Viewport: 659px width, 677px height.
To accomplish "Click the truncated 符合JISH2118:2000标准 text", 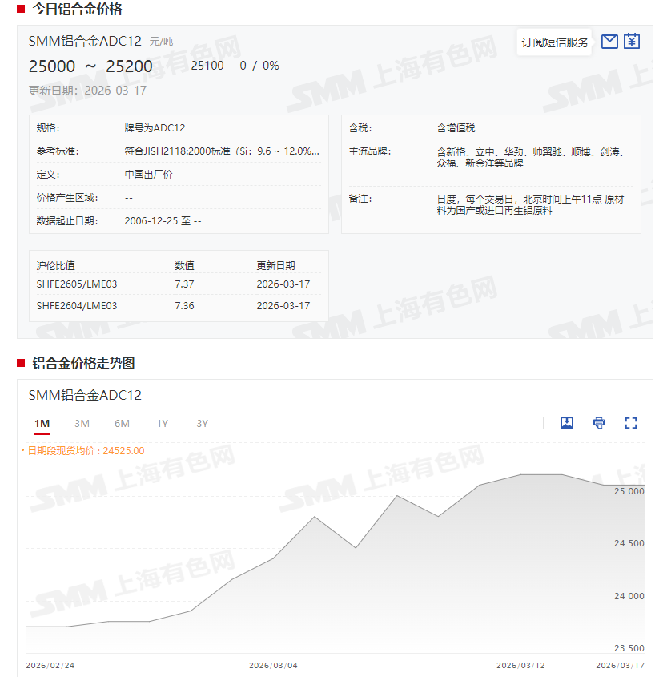I will tap(222, 151).
